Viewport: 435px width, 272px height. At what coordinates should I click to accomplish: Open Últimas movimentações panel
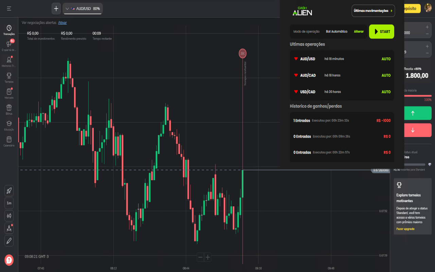tap(373, 11)
